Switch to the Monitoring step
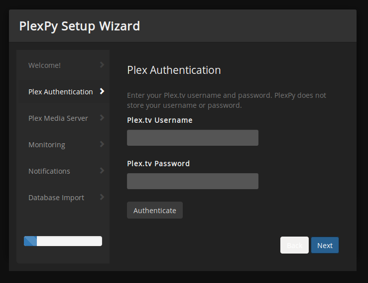 63,144
